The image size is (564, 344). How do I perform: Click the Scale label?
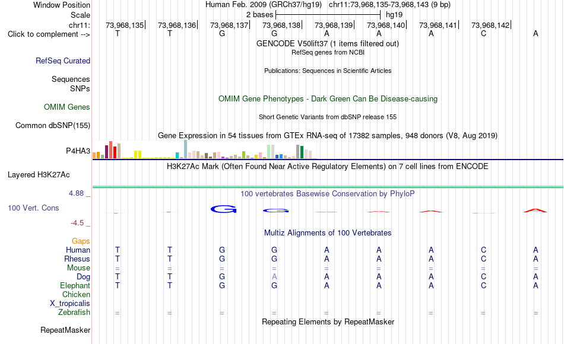tap(81, 15)
